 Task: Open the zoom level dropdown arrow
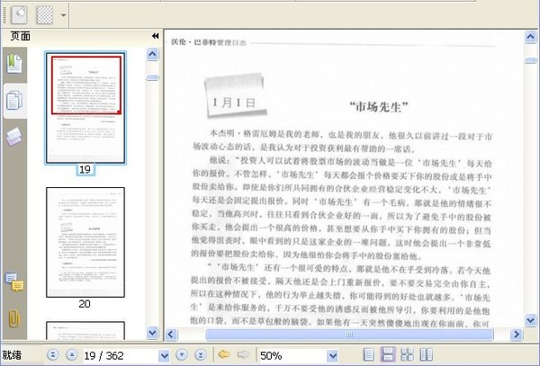click(x=333, y=355)
